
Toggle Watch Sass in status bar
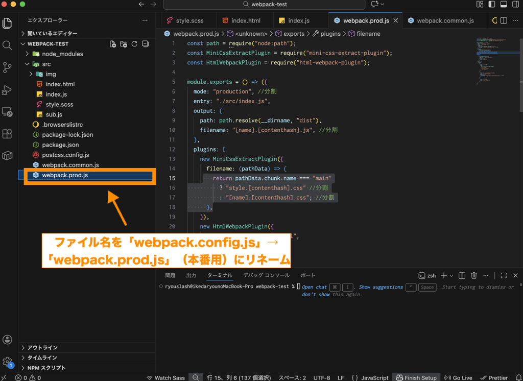point(165,377)
